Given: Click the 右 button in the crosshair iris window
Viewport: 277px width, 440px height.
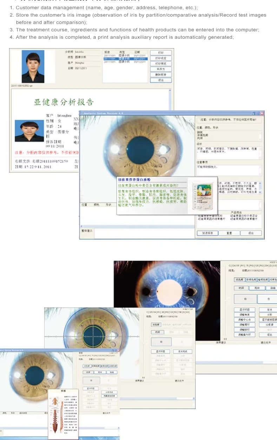Looking at the screenshot, I should pyautogui.click(x=161, y=342).
